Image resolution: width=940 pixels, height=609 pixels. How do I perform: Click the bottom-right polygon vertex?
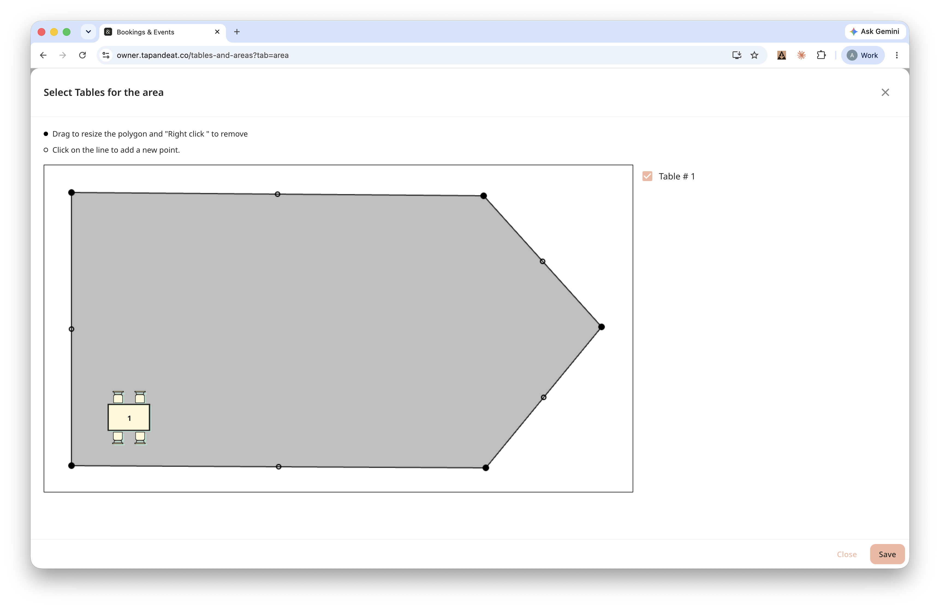pos(486,468)
